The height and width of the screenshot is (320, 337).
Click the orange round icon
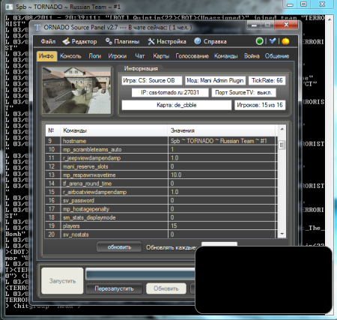tap(285, 41)
